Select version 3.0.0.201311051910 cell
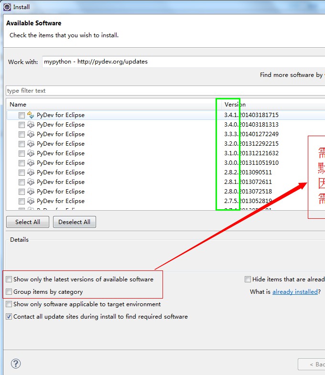 (x=251, y=163)
